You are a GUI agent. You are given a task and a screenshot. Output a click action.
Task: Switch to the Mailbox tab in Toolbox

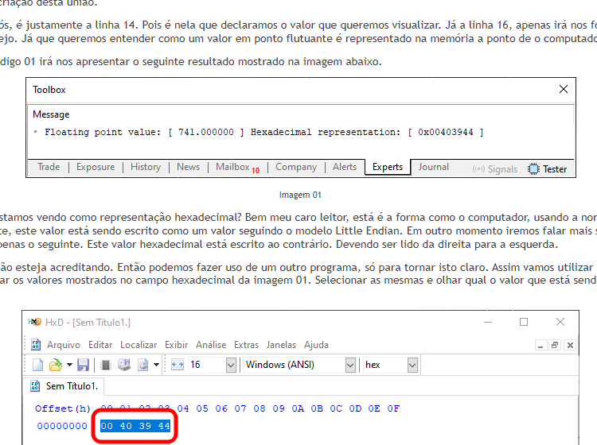[237, 167]
